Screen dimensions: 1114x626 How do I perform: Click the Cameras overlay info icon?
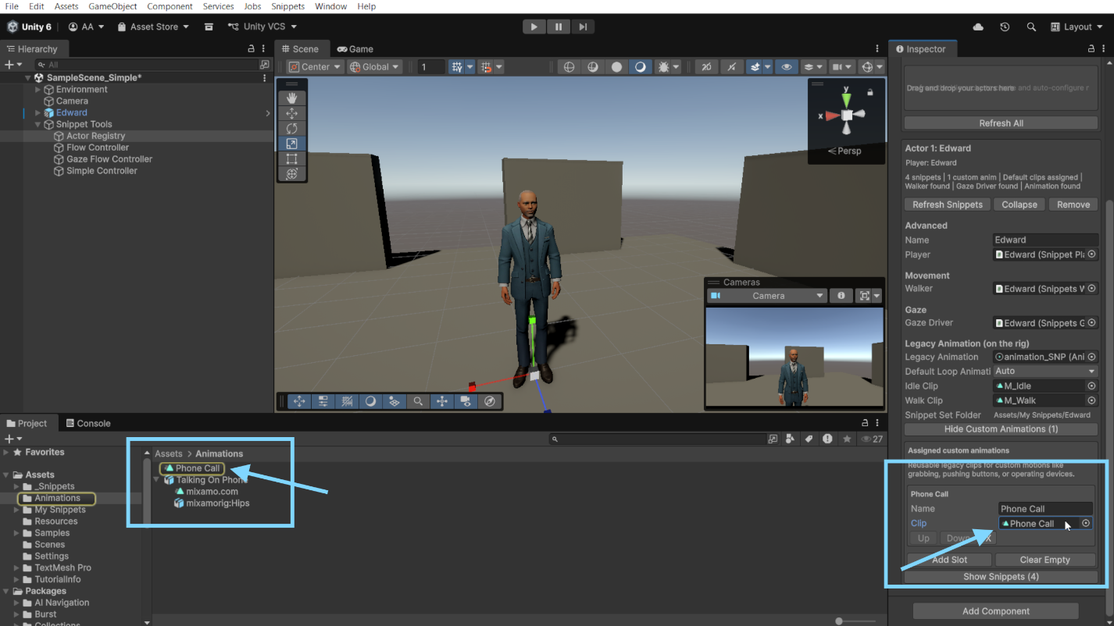(x=841, y=296)
